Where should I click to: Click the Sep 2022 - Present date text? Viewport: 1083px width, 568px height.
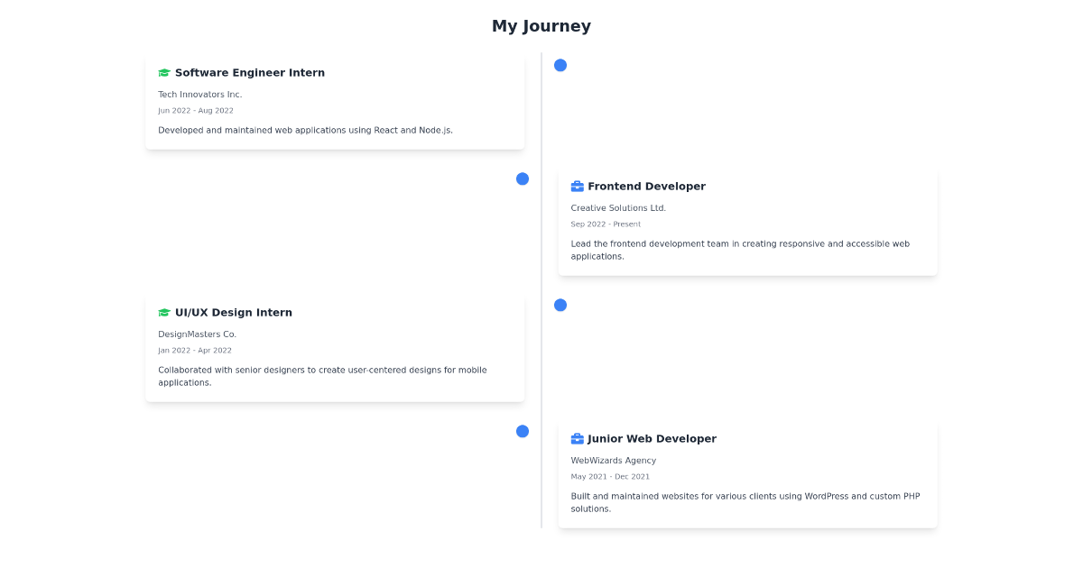[x=605, y=224]
